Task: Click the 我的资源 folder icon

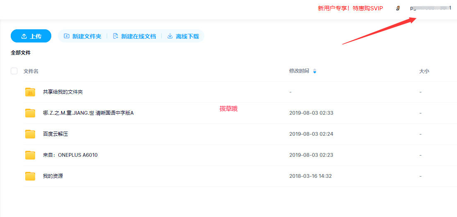Action: [30, 176]
